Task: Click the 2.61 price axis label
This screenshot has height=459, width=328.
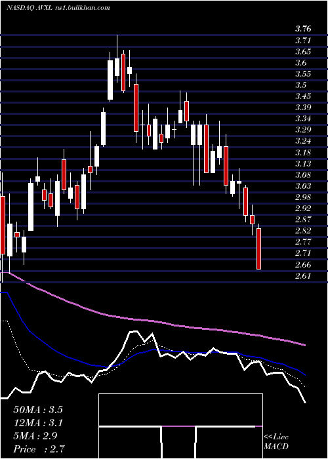Action: click(303, 276)
